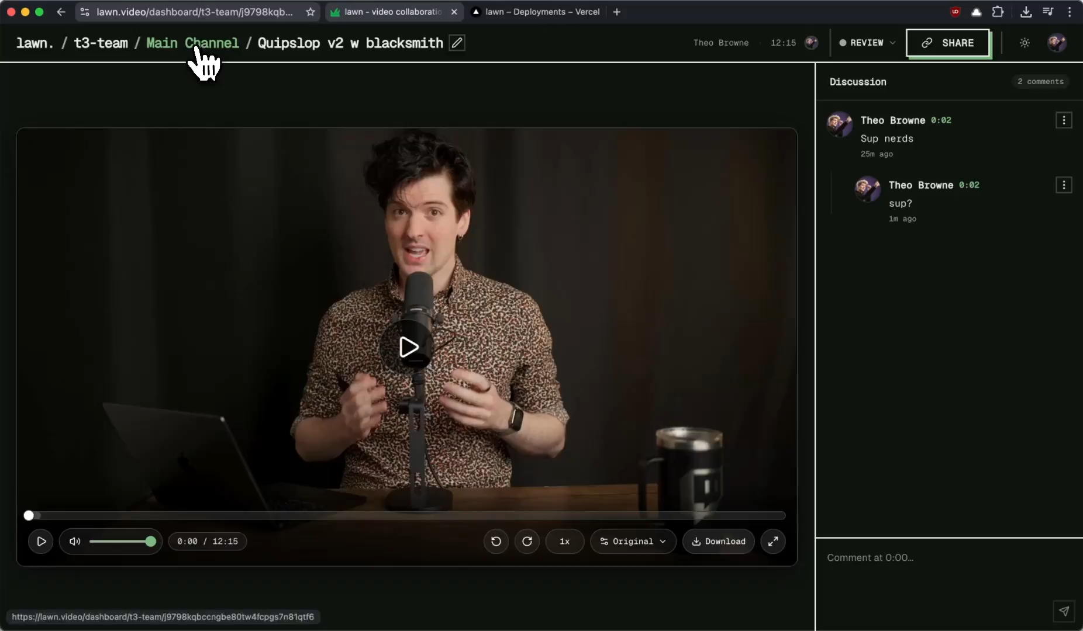
Task: Open the Original quality dropdown
Action: point(633,541)
